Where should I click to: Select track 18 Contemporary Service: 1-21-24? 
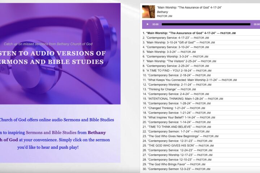tap(201, 113)
